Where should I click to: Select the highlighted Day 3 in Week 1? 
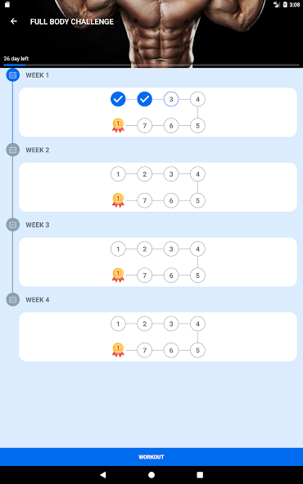171,99
